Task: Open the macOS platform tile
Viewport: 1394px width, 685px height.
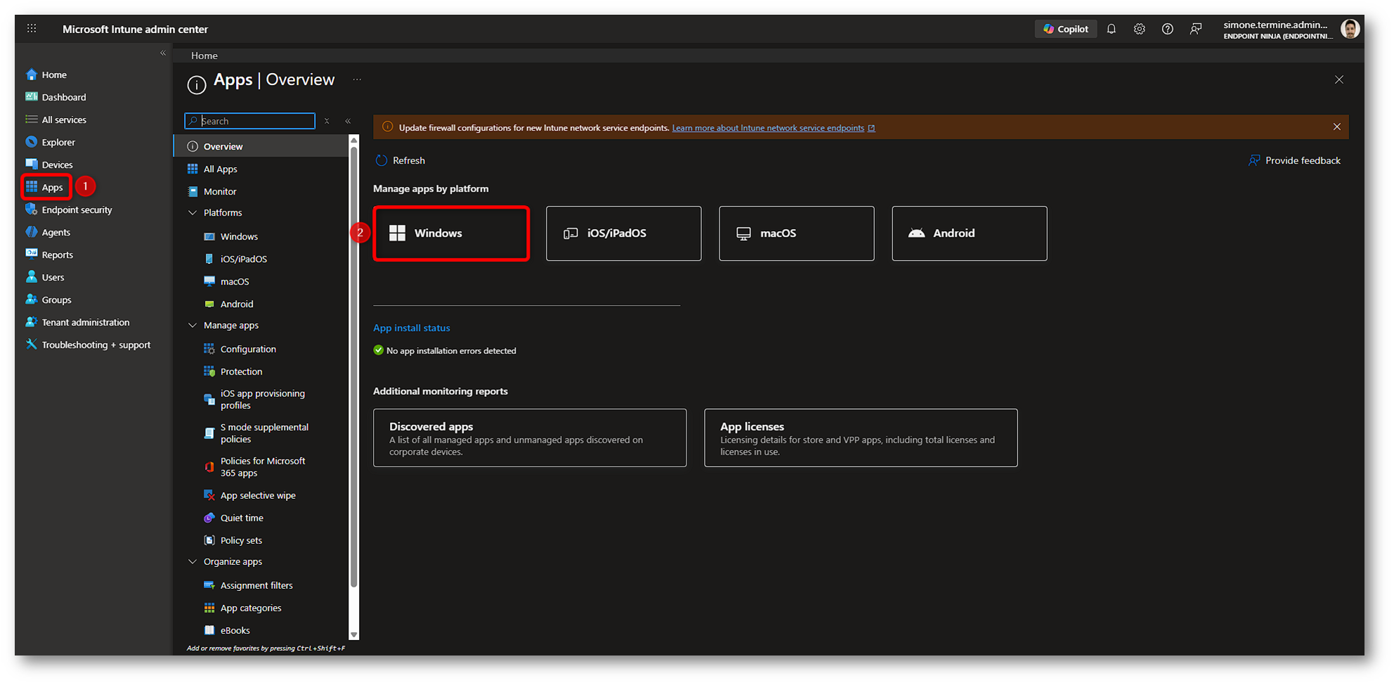Action: pos(796,233)
